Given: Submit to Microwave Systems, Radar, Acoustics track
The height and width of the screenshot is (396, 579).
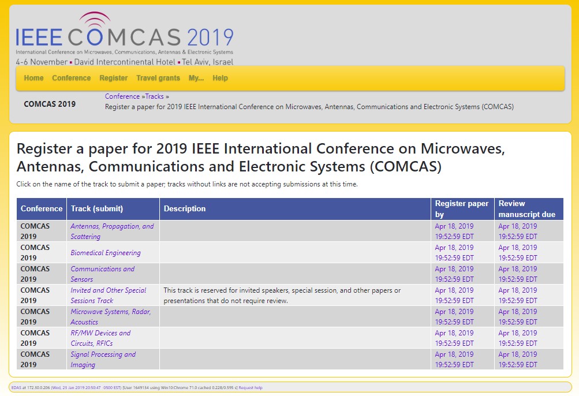Looking at the screenshot, I should 111,317.
